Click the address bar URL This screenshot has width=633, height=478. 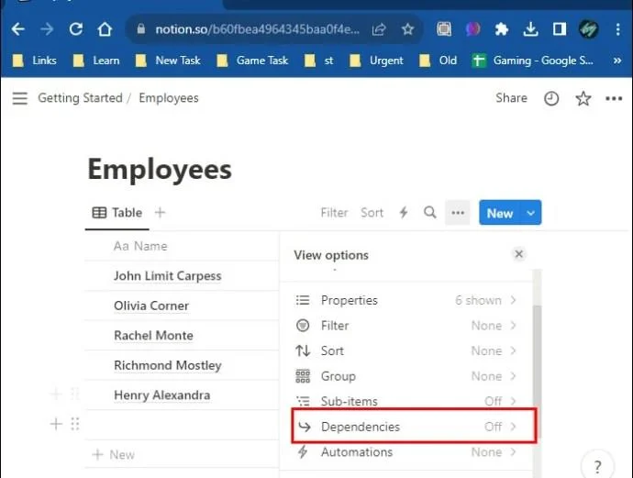point(257,29)
